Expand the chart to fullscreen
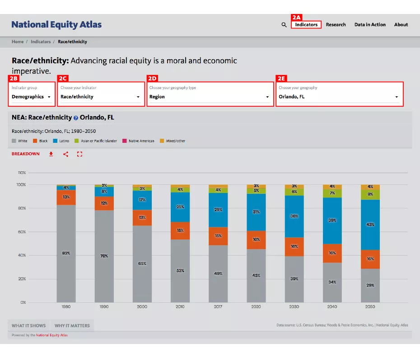 pos(79,154)
